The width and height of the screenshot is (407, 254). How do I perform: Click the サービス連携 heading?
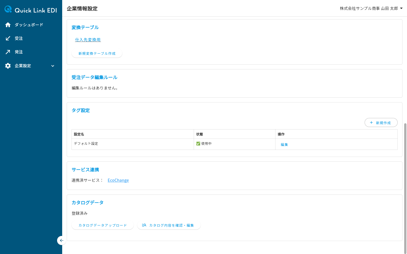[85, 170]
